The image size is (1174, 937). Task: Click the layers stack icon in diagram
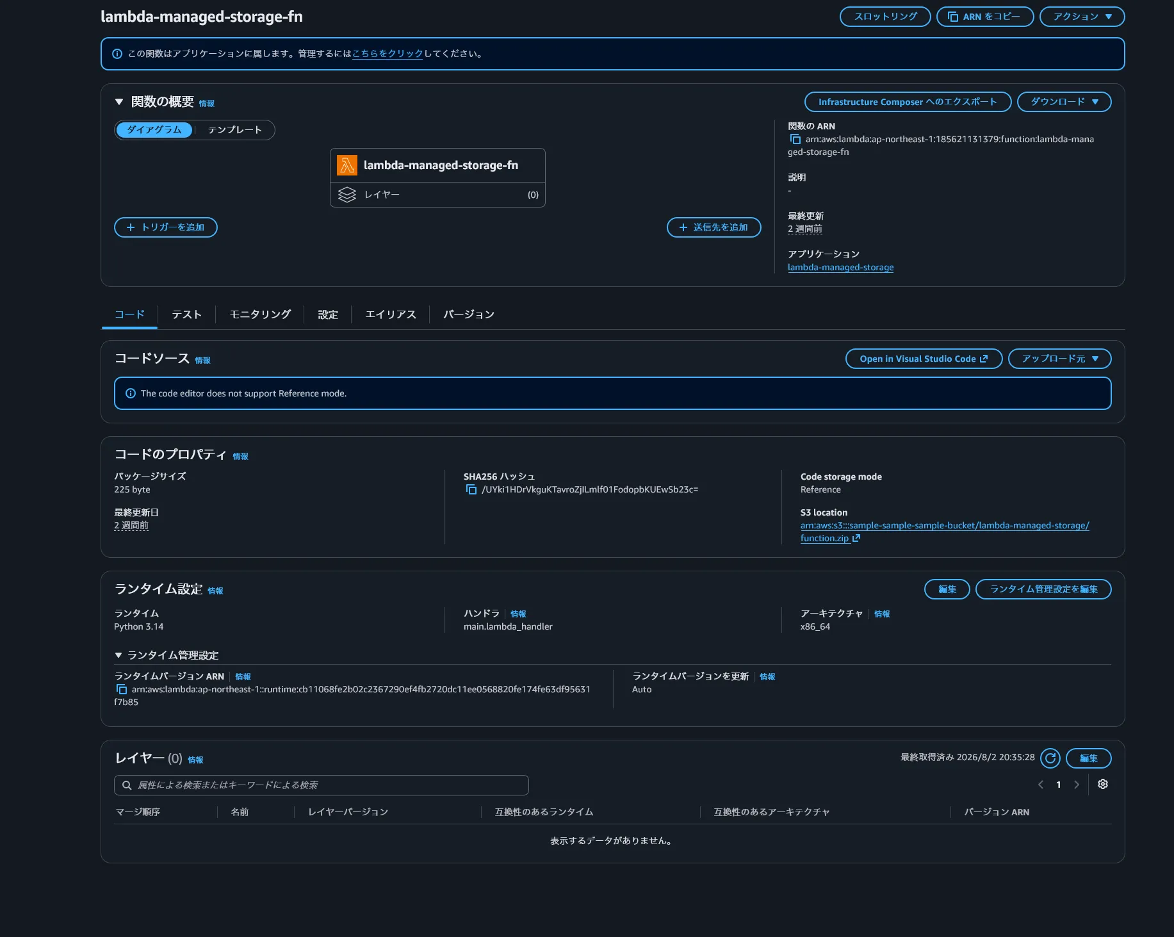click(x=347, y=195)
